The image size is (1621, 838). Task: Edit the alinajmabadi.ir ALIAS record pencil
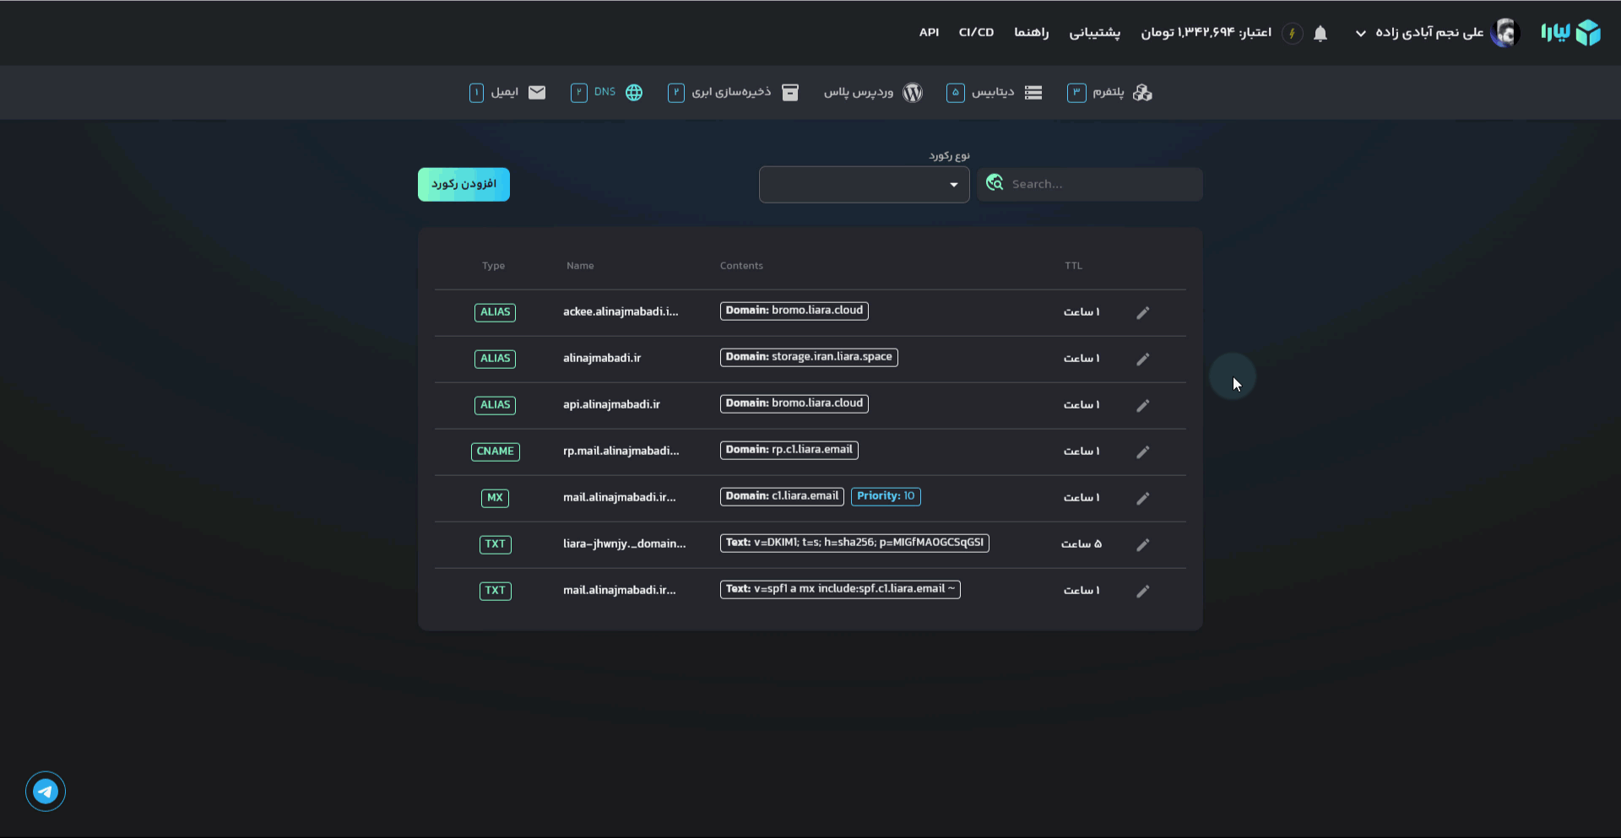coord(1142,359)
